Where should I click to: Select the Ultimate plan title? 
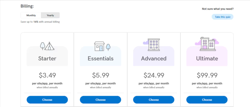coord(207,58)
